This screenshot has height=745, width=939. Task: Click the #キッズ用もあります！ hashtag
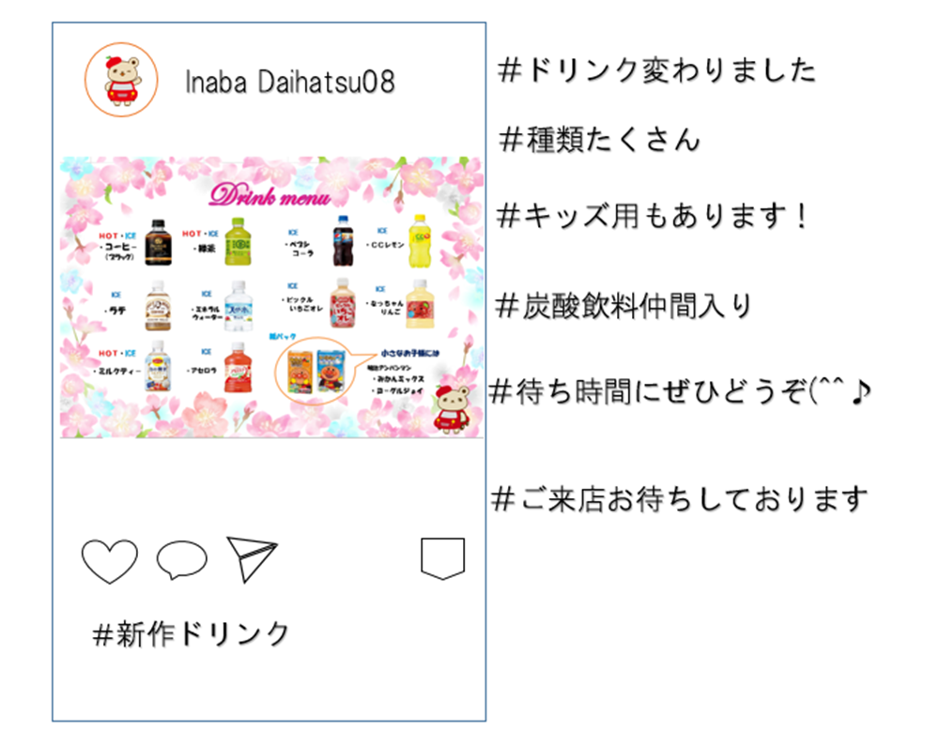[x=653, y=216]
